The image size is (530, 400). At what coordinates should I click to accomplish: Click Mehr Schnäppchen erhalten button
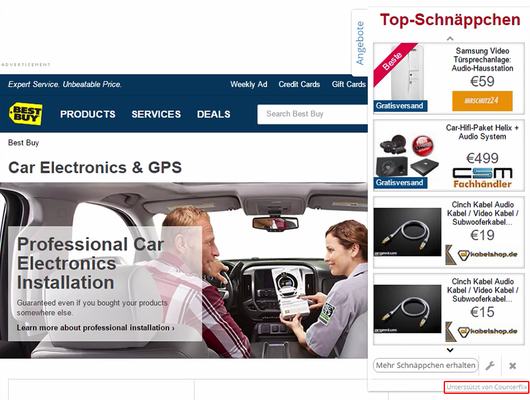(425, 366)
